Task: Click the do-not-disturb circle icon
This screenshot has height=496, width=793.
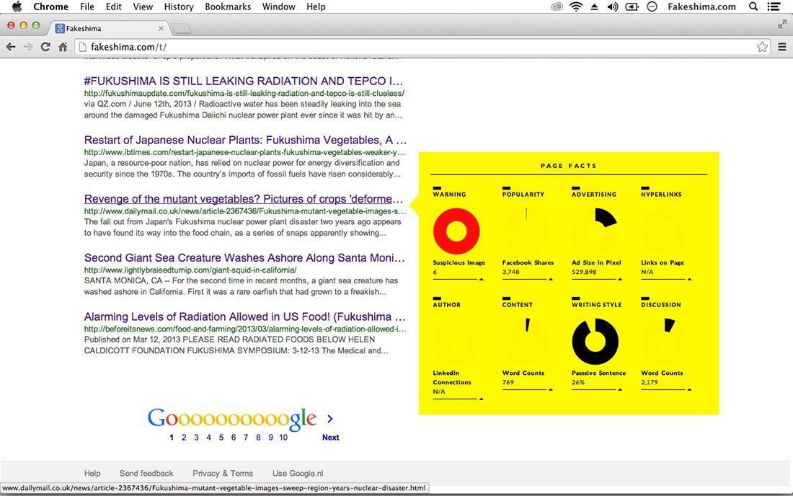Action: pos(652,6)
